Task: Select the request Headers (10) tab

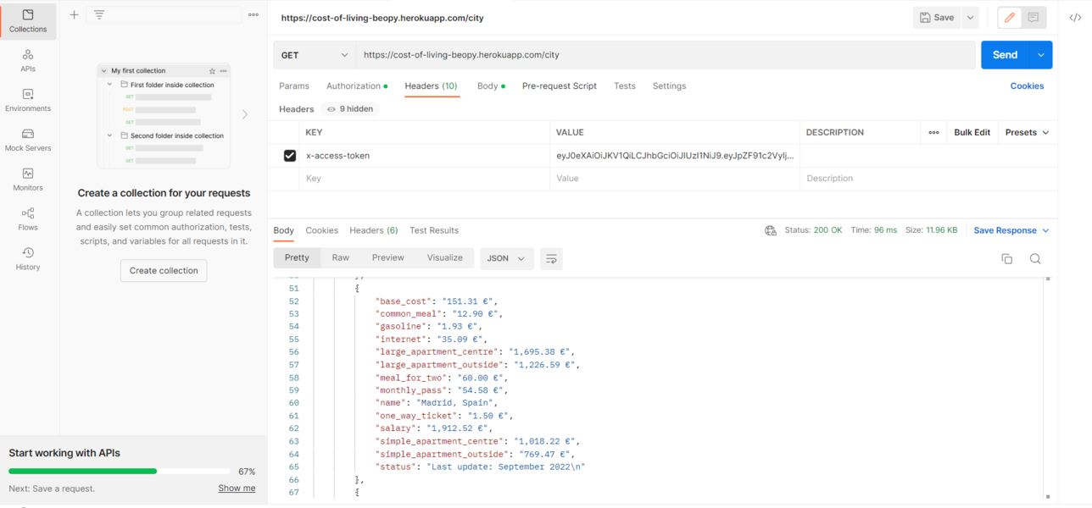Action: tap(431, 86)
